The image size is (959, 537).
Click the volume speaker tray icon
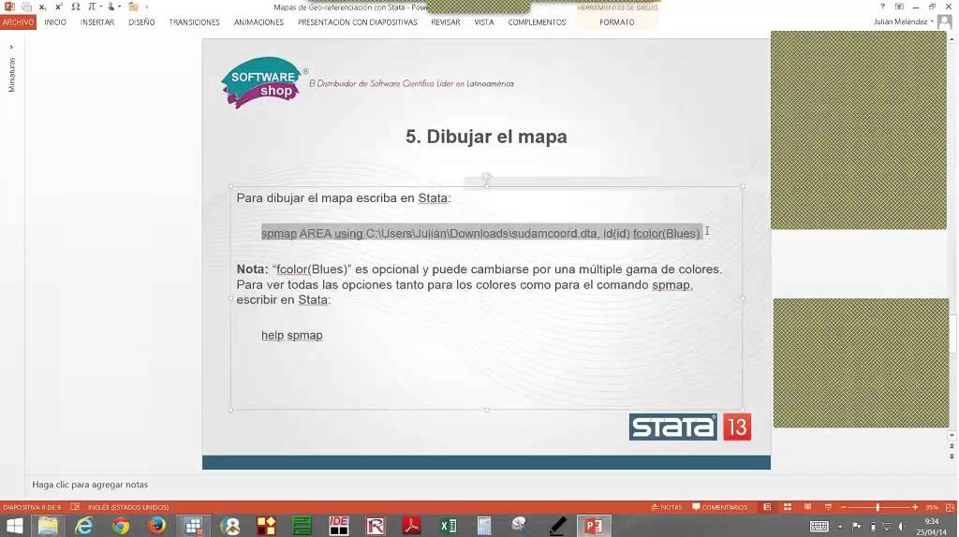pos(902,526)
